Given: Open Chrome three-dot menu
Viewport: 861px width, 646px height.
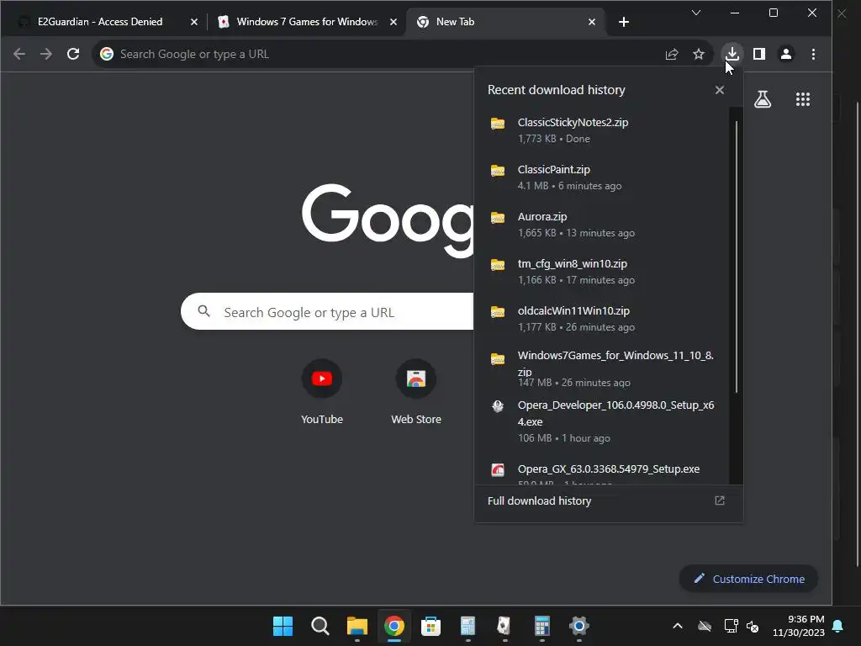Looking at the screenshot, I should pos(813,54).
